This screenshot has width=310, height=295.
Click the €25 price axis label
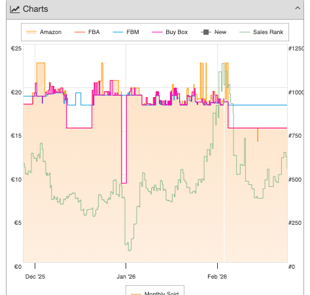tap(16, 49)
